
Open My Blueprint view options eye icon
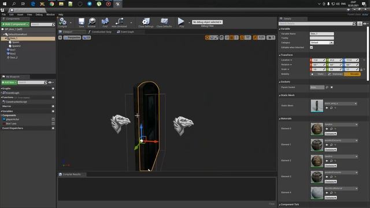[x=51, y=83]
